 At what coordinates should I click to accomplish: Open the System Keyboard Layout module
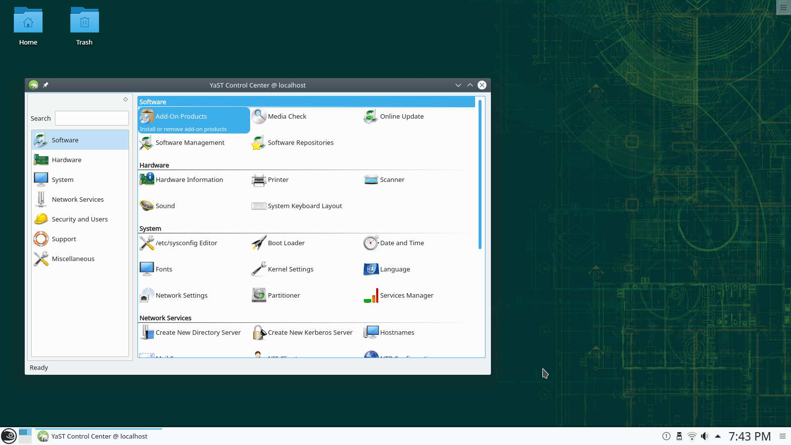[x=297, y=206]
